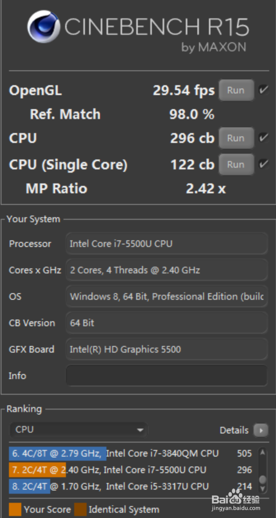This screenshot has height=518, width=276.
Task: Toggle the CPU Single Core checkbox
Action: click(264, 164)
